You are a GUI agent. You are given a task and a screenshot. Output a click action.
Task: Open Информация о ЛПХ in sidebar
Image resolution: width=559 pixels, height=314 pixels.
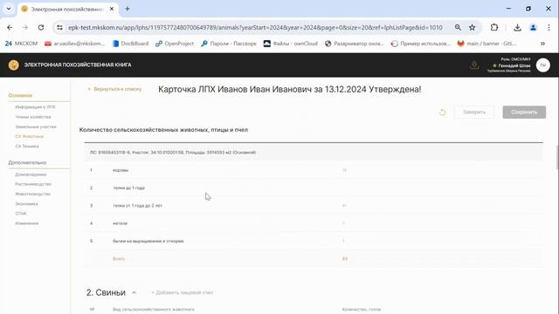[x=35, y=106]
